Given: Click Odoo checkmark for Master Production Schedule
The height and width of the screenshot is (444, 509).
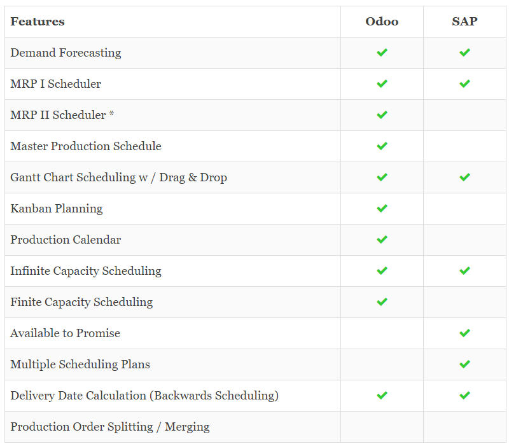Looking at the screenshot, I should click(x=382, y=146).
